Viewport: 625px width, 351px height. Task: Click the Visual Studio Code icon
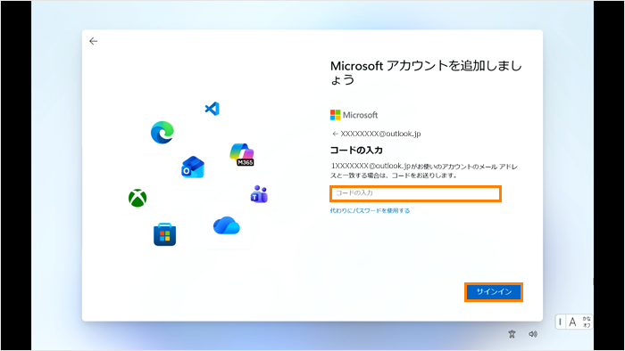212,109
